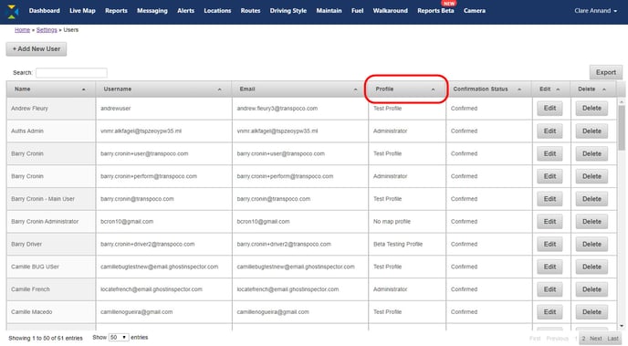Edit user Barry Driver
Viewport: 628px width, 346px height.
pos(549,244)
